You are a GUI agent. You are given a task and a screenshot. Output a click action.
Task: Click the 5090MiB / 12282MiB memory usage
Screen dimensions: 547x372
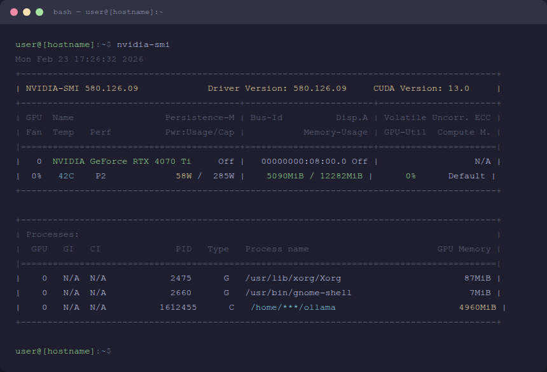(x=315, y=176)
